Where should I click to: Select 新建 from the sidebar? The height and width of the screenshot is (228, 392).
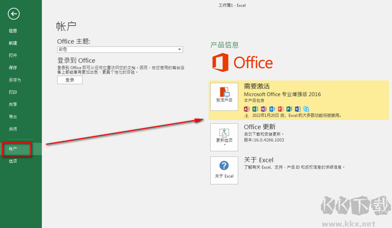click(x=13, y=43)
